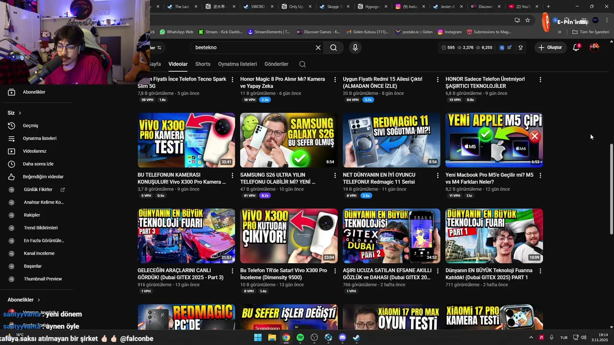Open Spotify from the Windows taskbar
The height and width of the screenshot is (345, 614).
[x=300, y=337]
